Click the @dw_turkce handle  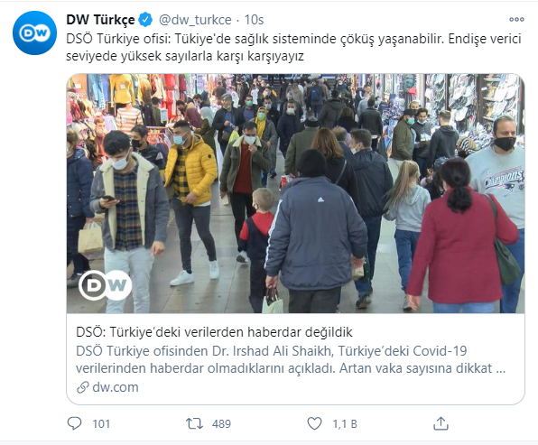[x=195, y=20]
